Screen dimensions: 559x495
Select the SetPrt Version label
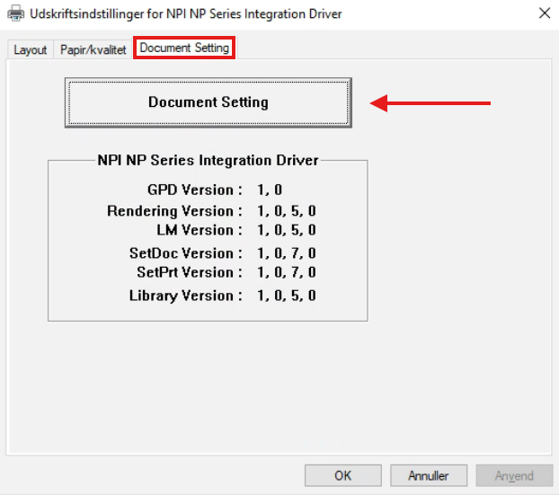[x=190, y=272]
